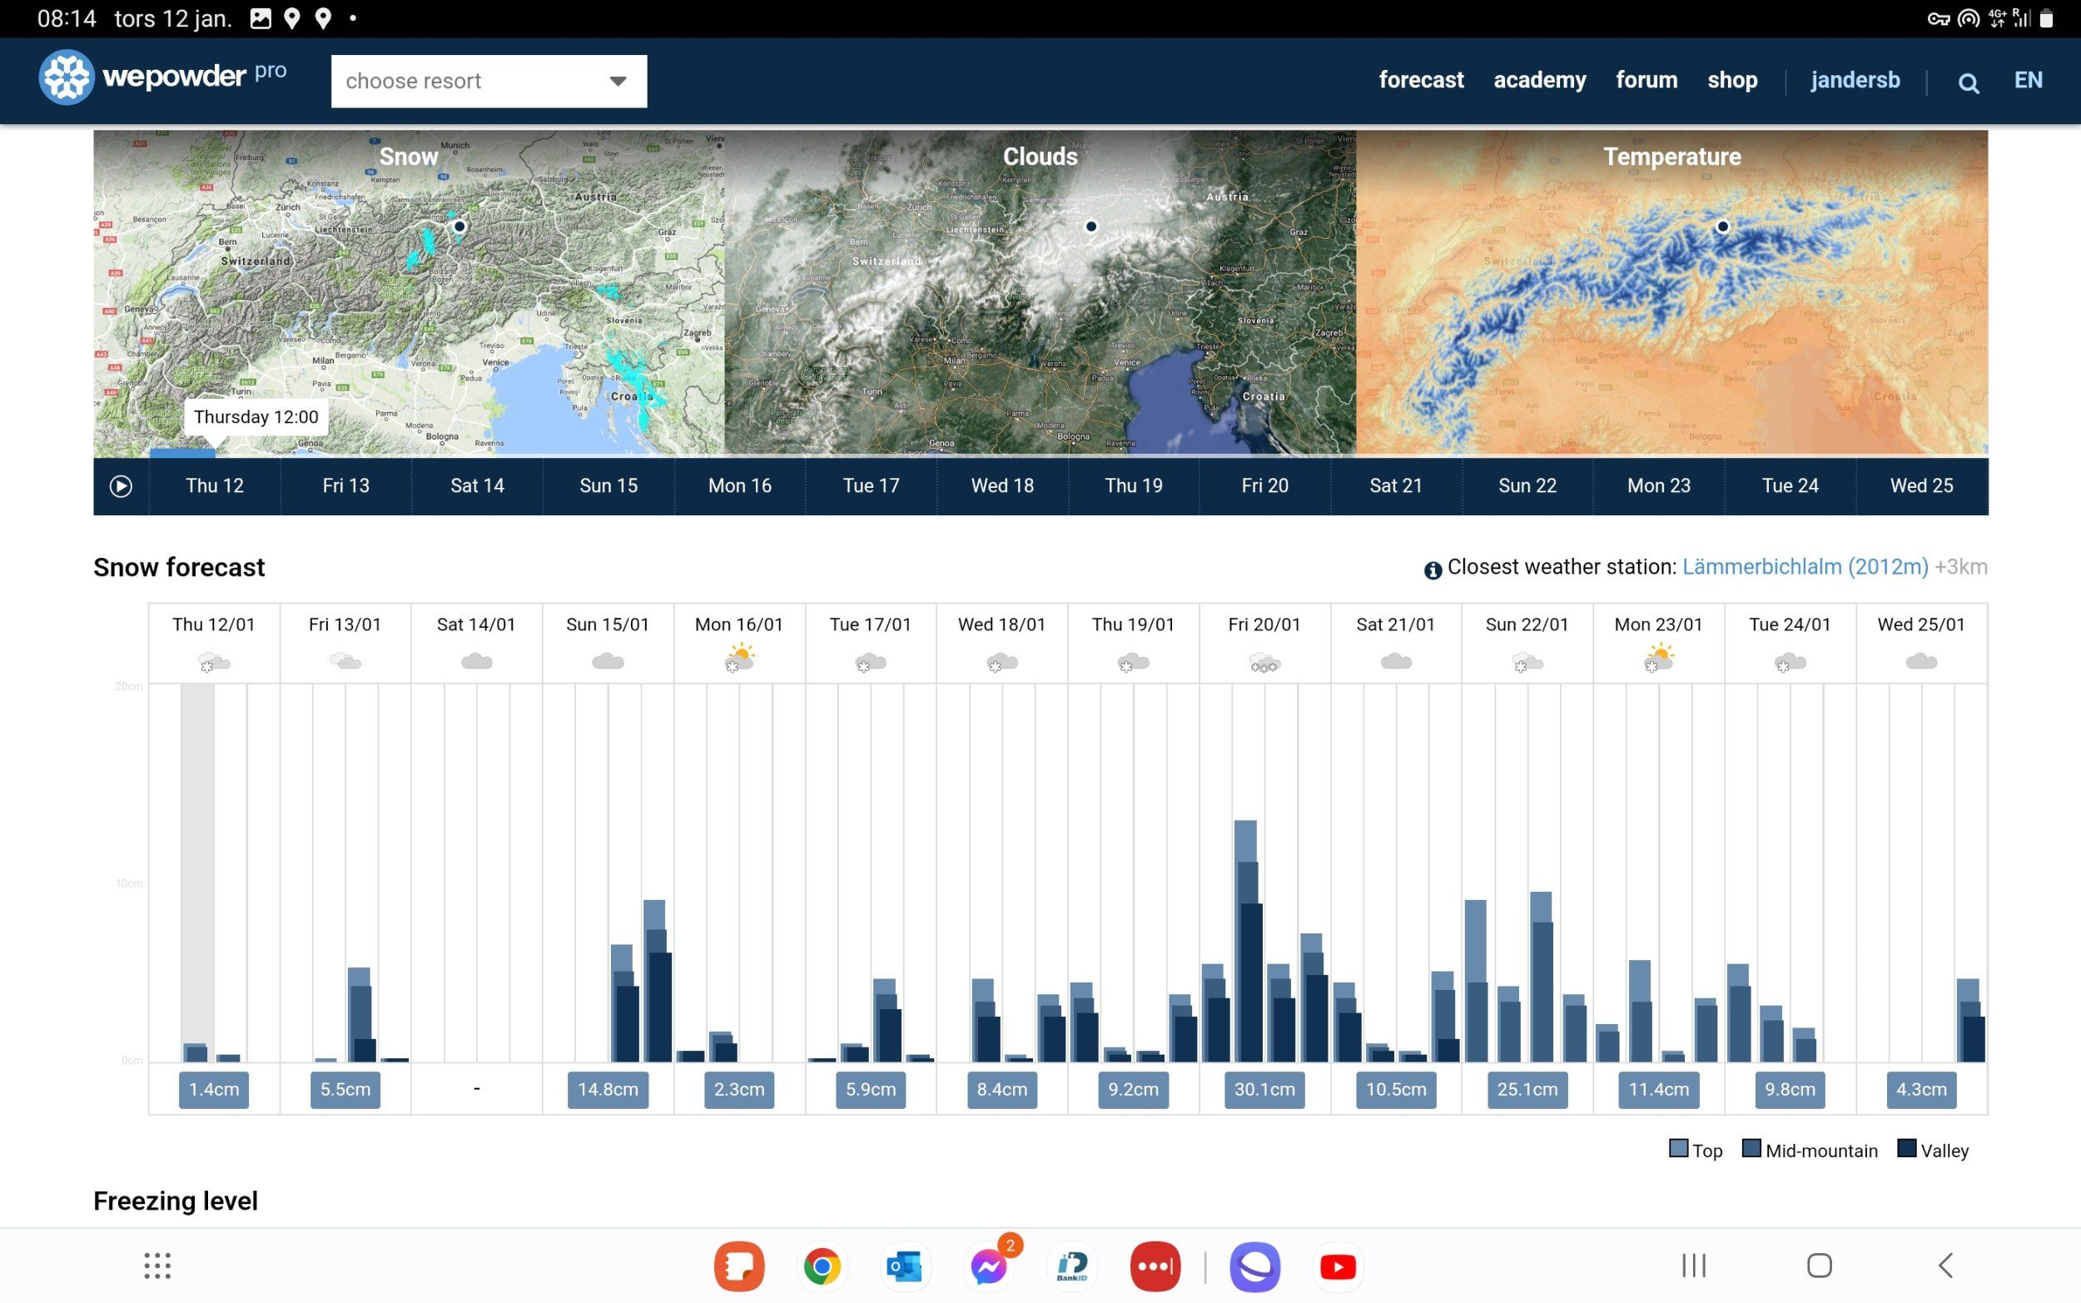The width and height of the screenshot is (2081, 1303).
Task: Open Outlook from the taskbar
Action: [x=905, y=1266]
